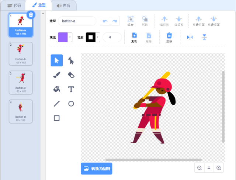Click the batter figure on the canvas

[x=153, y=108]
